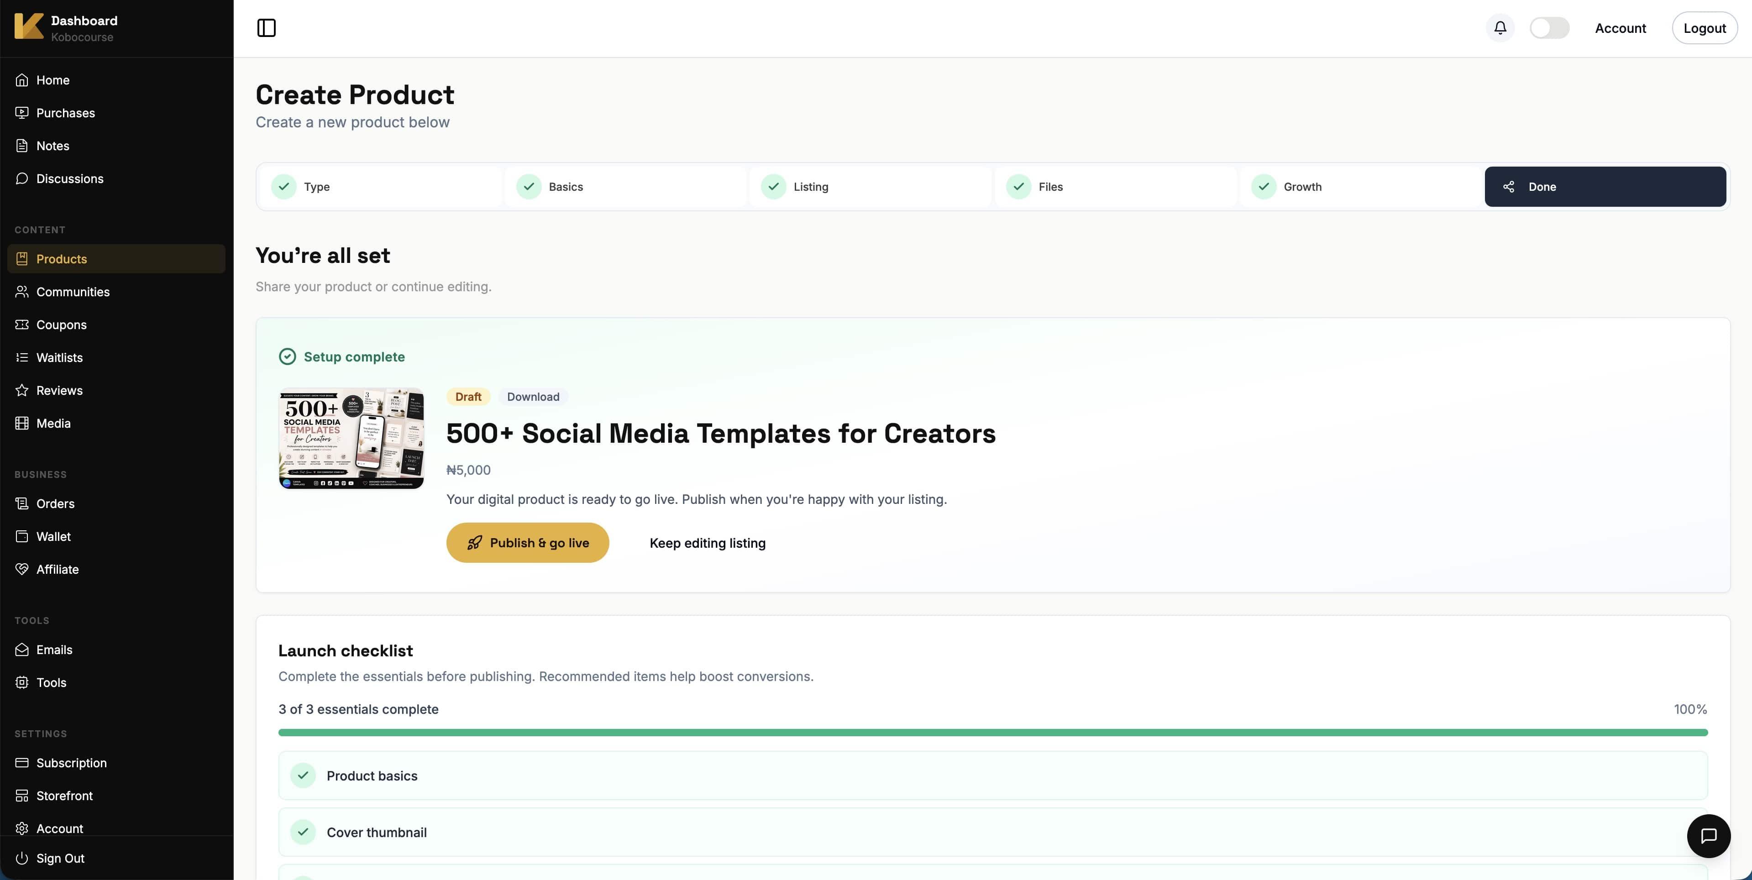This screenshot has width=1752, height=880.
Task: Click '3 of 3 essentials complete' text
Action: pos(358,709)
